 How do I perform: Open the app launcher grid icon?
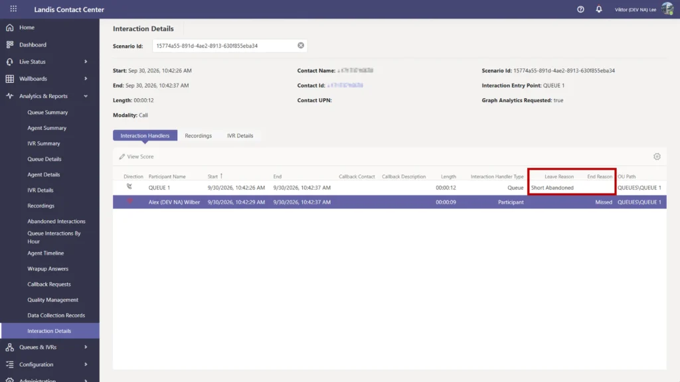tap(13, 9)
